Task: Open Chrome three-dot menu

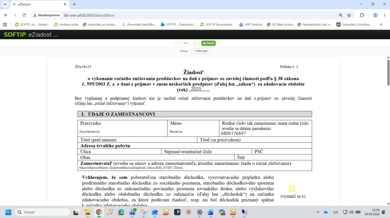Action: click(x=385, y=15)
